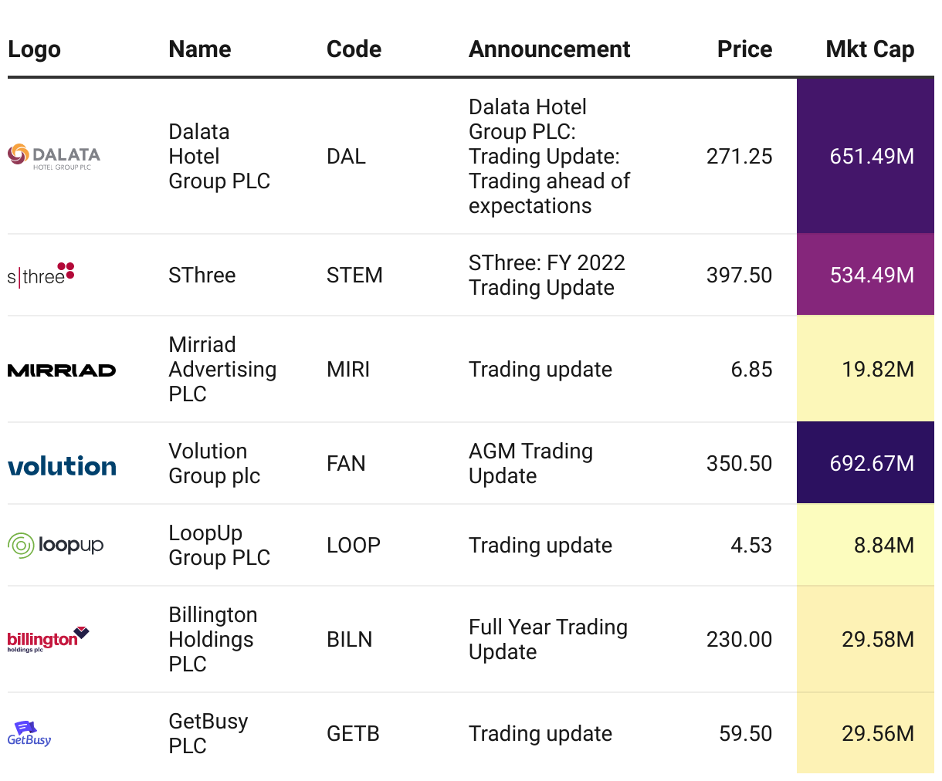942x781 pixels.
Task: Open the Volution logo
Action: pyautogui.click(x=62, y=465)
